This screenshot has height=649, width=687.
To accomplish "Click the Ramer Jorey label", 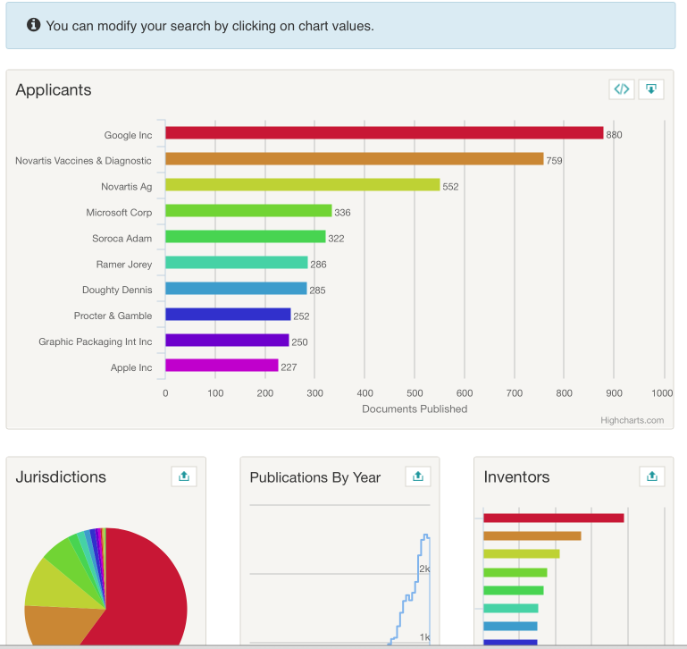I will [x=124, y=265].
